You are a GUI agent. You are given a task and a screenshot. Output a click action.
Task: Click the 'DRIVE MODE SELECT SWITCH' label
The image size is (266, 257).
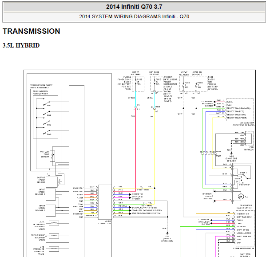[x=244, y=206]
